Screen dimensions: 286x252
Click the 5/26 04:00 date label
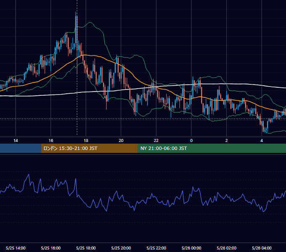262,248
